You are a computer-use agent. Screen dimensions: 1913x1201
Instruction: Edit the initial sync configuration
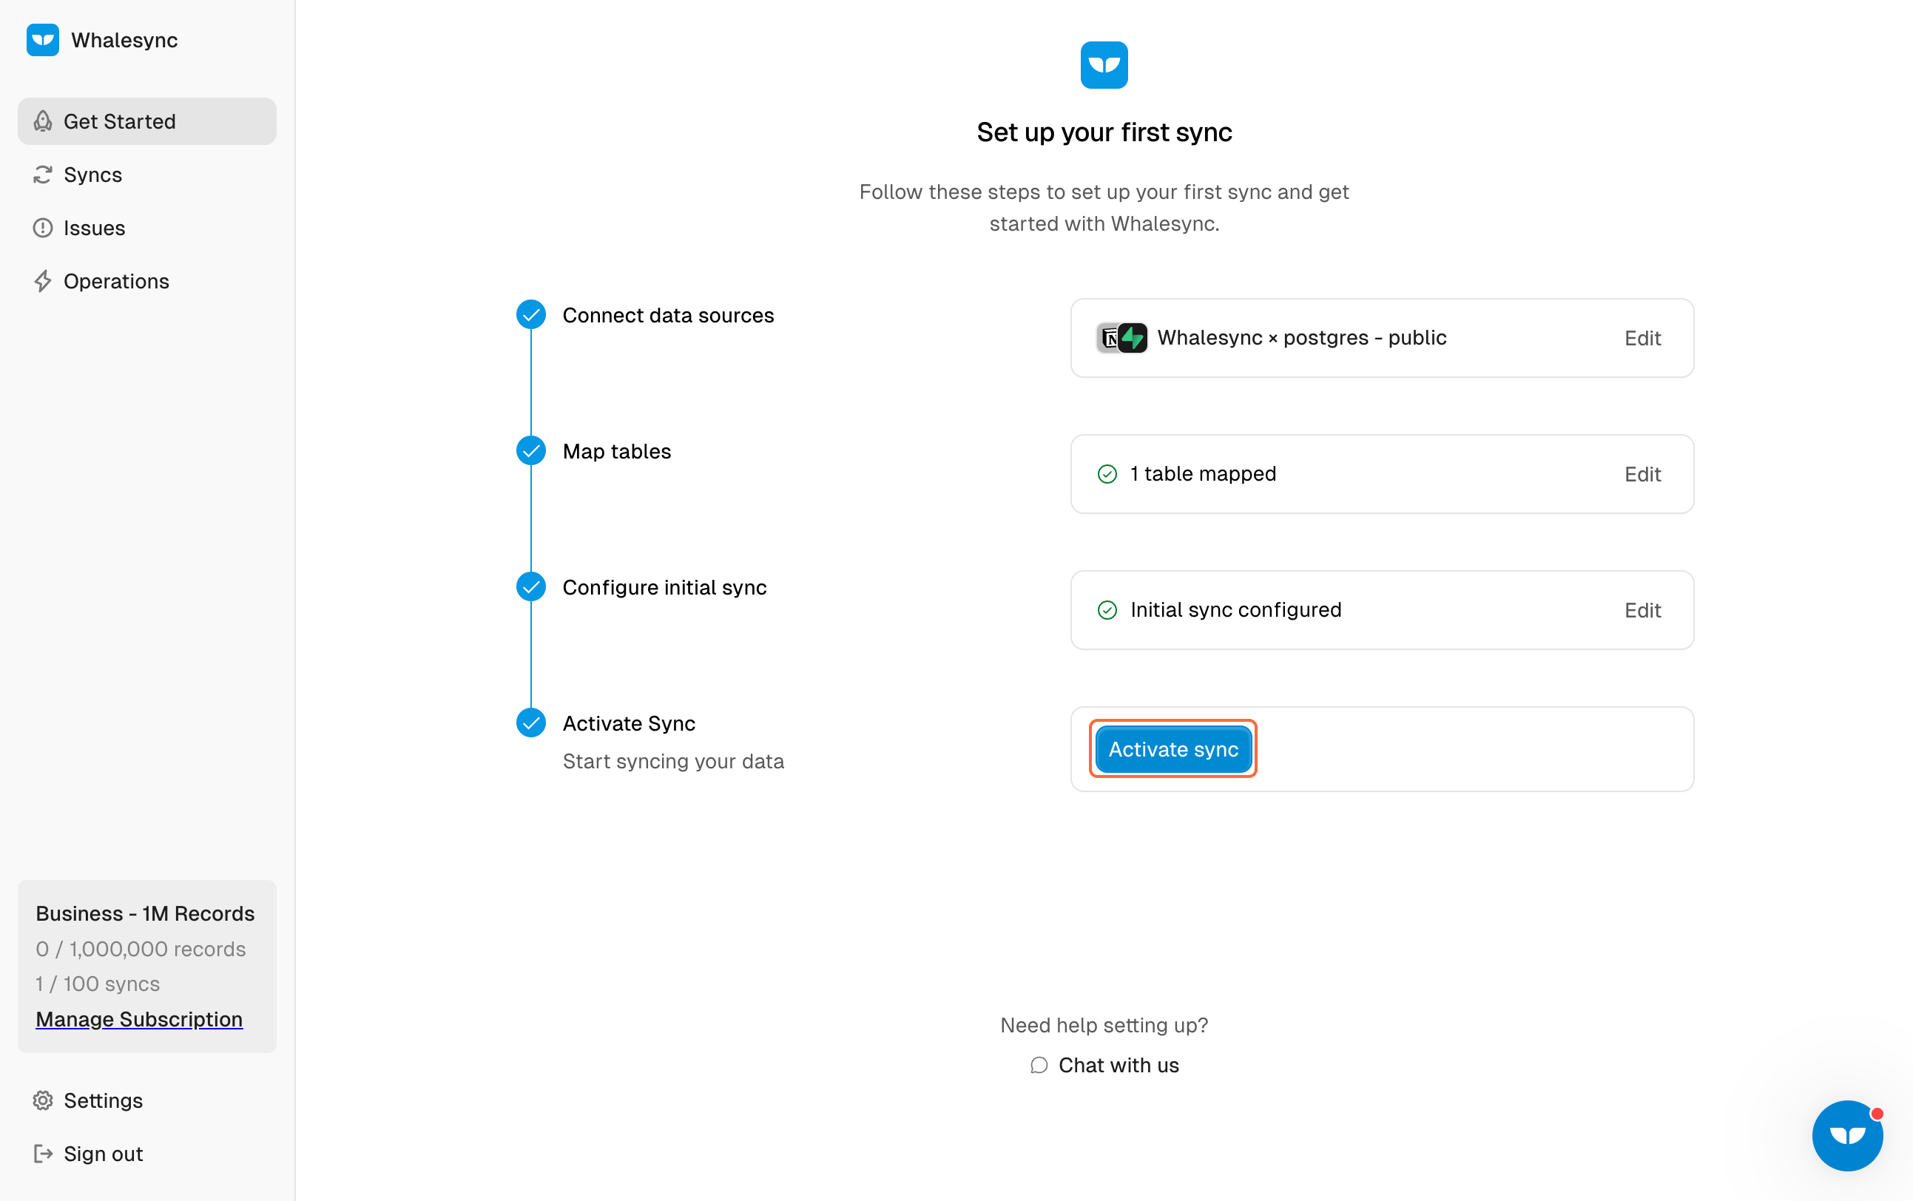tap(1642, 610)
